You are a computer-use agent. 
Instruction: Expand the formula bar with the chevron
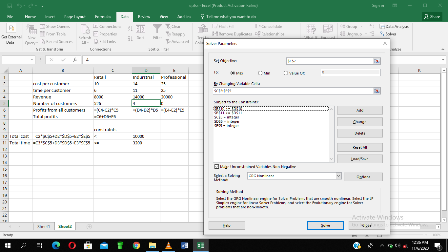point(443,60)
